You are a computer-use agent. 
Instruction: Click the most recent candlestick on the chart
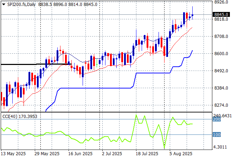point(192,15)
